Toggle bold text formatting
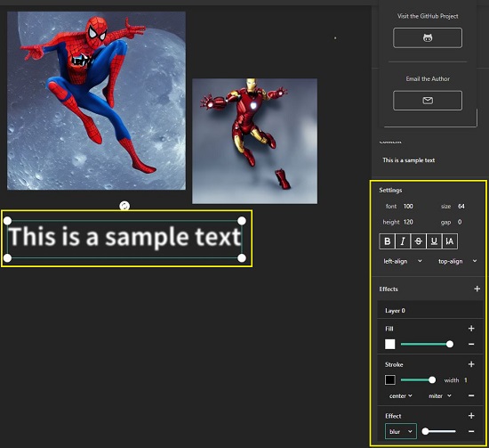The image size is (489, 448). 387,241
